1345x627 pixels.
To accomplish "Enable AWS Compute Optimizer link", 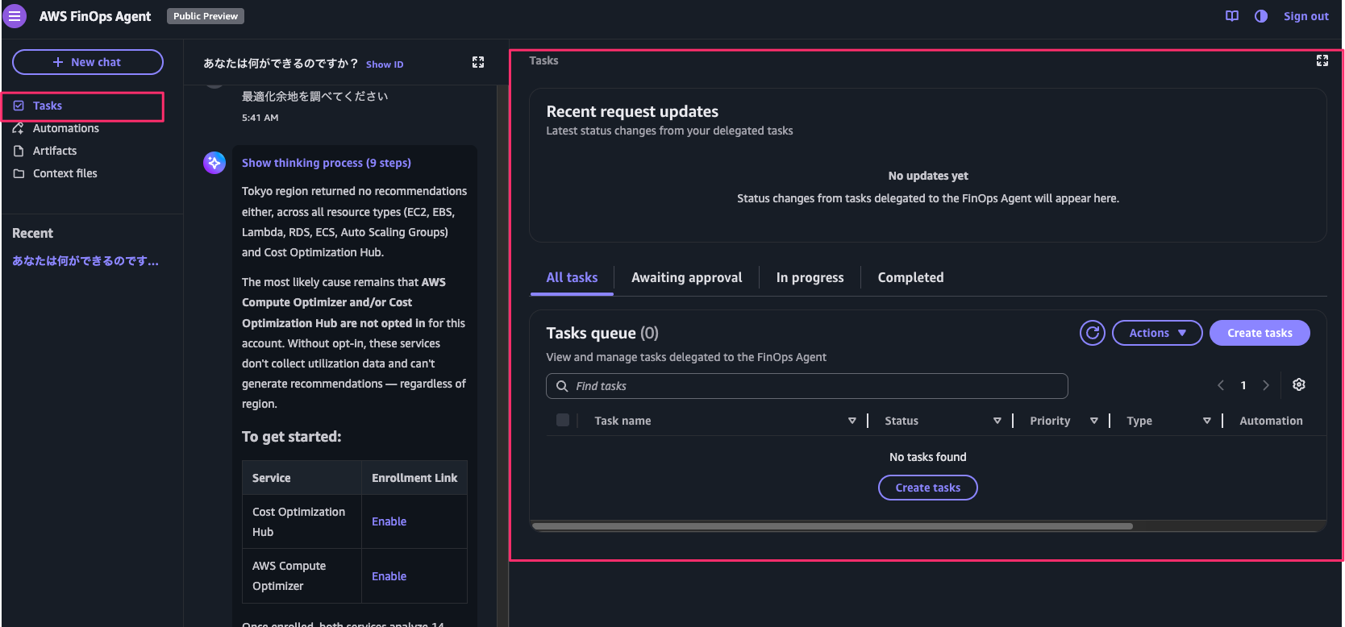I will (x=389, y=576).
